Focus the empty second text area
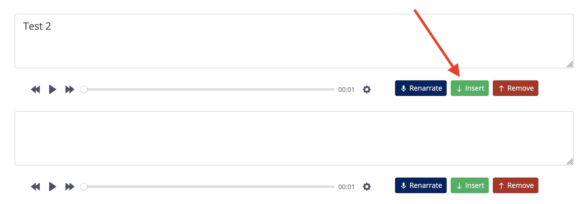 [x=294, y=138]
